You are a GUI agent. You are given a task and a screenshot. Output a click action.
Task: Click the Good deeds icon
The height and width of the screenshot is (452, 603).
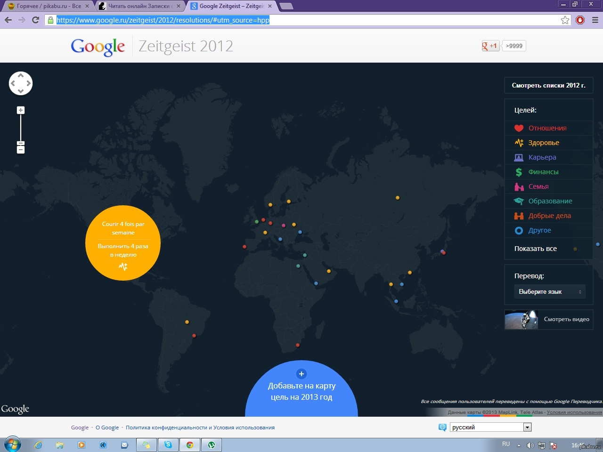pos(519,216)
